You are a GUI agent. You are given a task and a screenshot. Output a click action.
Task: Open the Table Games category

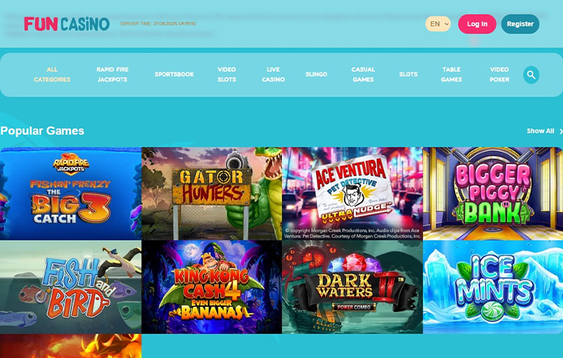451,75
